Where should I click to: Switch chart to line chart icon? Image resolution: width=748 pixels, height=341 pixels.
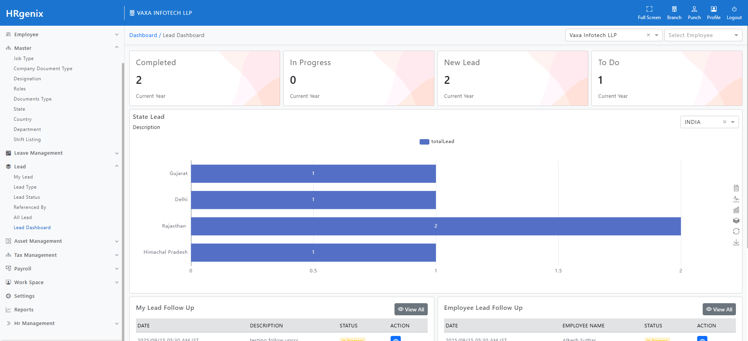[736, 199]
